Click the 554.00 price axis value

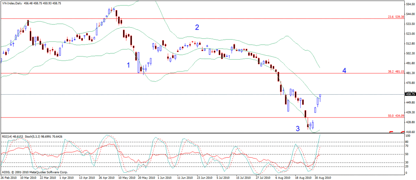point(409,4)
